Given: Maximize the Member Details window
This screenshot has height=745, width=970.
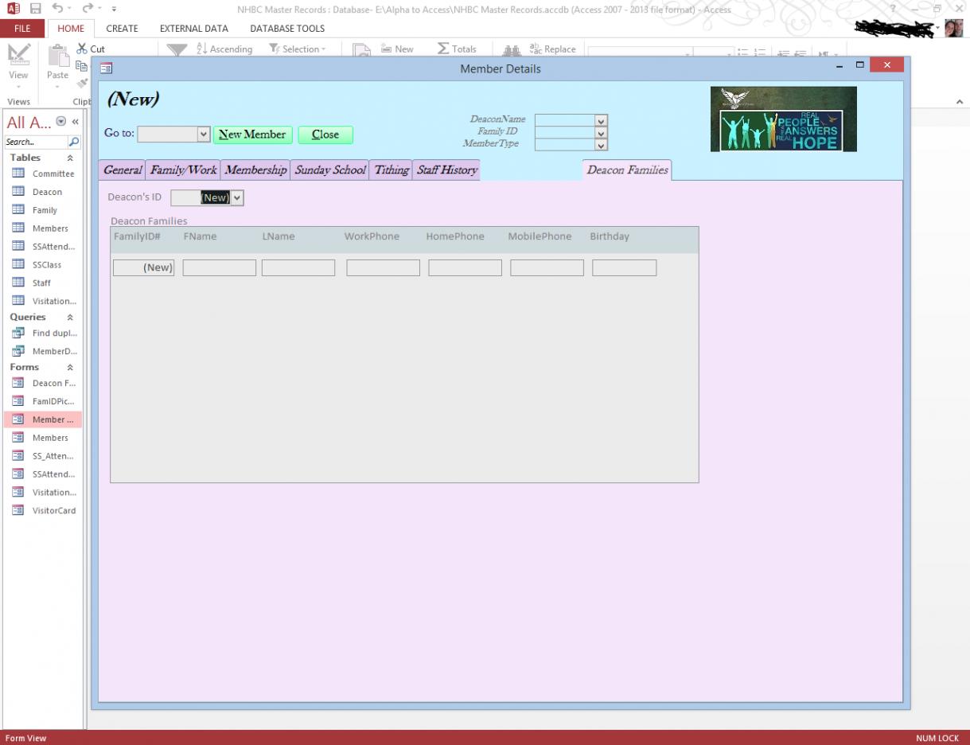Looking at the screenshot, I should pos(859,64).
